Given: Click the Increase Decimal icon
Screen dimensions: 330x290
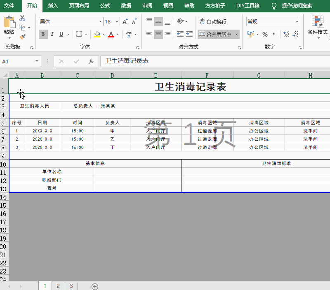Looking at the screenshot, I should 286,34.
